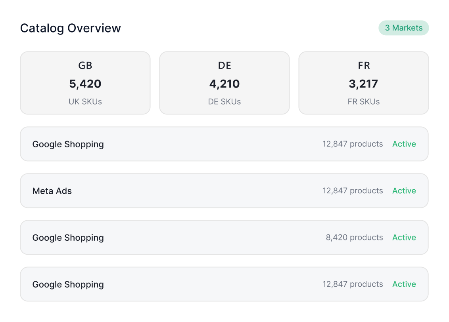Click the 4,210 SKU count
449x322 pixels.
pyautogui.click(x=224, y=84)
